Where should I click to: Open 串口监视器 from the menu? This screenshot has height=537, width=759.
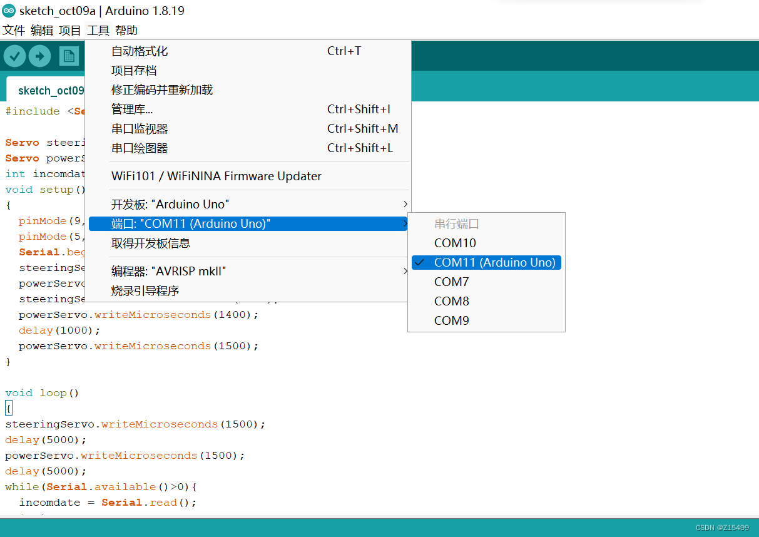[248, 129]
